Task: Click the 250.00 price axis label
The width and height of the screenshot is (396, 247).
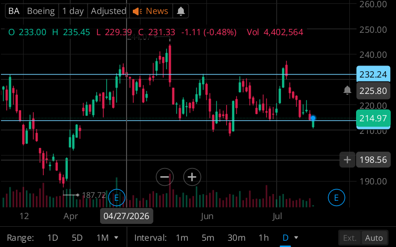Action: [373, 29]
